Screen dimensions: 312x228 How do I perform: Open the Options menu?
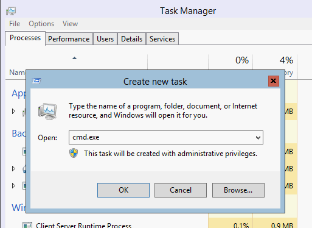click(41, 24)
